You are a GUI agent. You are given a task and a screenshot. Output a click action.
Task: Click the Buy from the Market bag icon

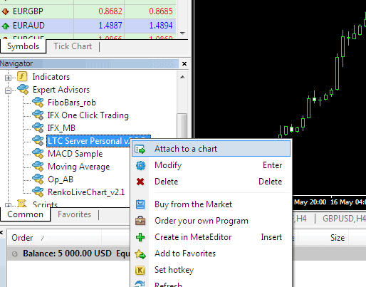140,204
